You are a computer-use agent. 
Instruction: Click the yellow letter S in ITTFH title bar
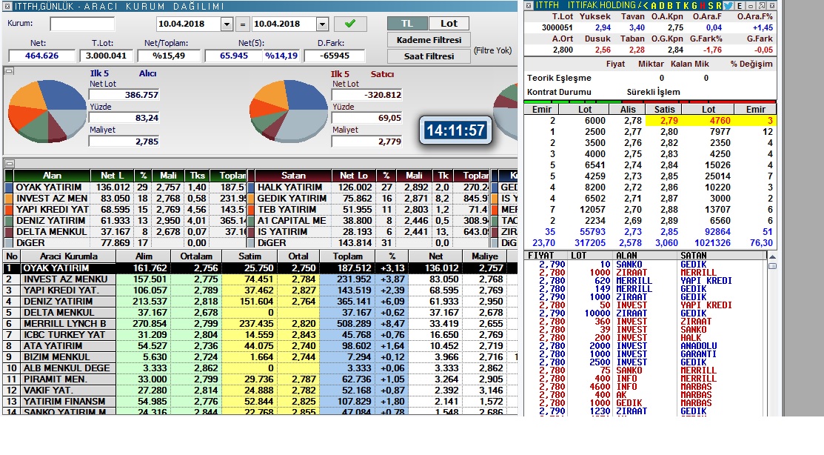click(x=711, y=6)
